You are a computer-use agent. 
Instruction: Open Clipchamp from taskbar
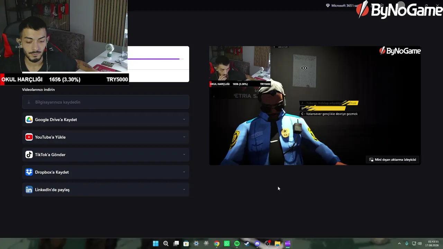pos(288,243)
